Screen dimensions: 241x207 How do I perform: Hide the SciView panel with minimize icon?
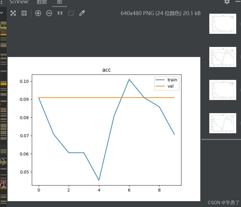[x=238, y=1]
